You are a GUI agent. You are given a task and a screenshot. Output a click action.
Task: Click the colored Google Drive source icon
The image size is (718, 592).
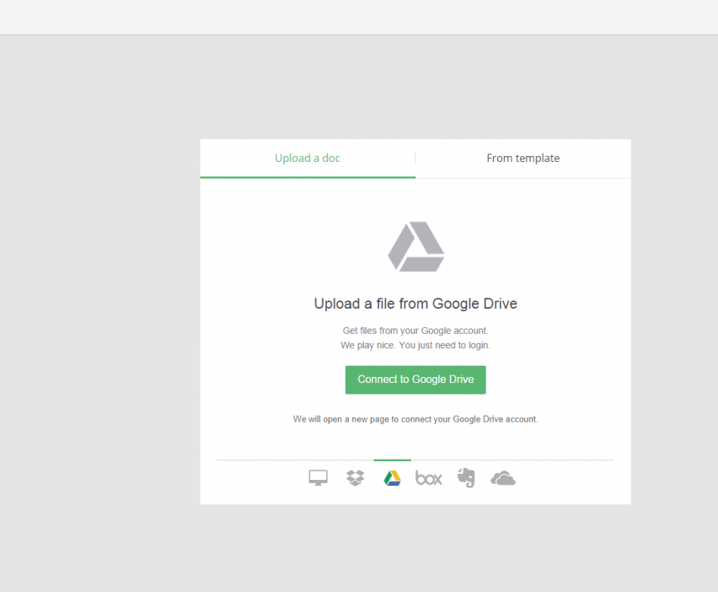pyautogui.click(x=392, y=478)
